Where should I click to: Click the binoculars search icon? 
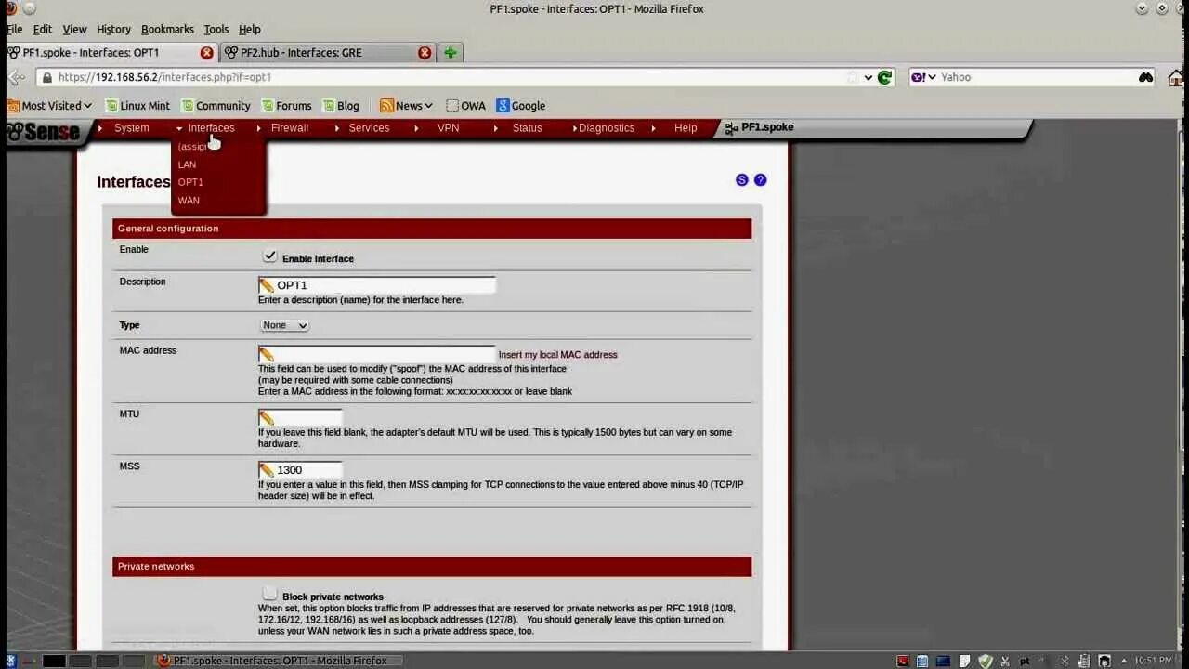(1145, 78)
